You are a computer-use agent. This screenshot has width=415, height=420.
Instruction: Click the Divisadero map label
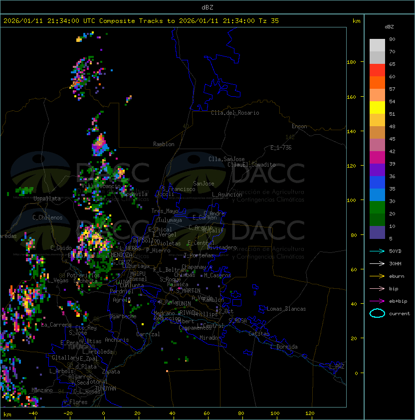(x=221, y=247)
